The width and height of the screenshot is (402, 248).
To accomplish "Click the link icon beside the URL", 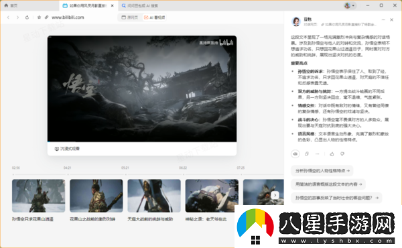I will coord(46,17).
